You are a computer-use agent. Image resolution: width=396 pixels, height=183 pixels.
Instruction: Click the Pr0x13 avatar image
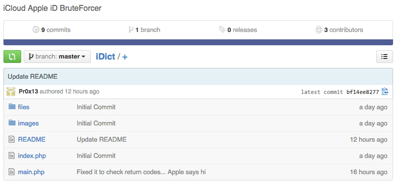point(11,91)
